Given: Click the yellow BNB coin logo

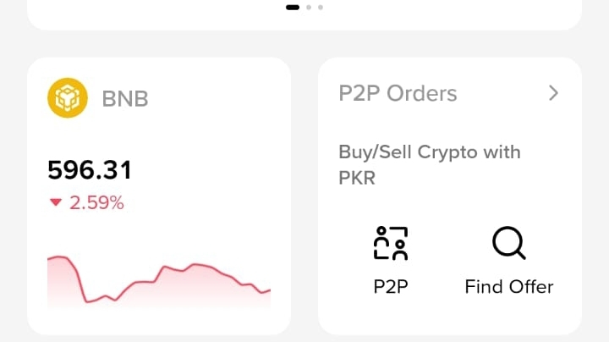Looking at the screenshot, I should pos(68,98).
